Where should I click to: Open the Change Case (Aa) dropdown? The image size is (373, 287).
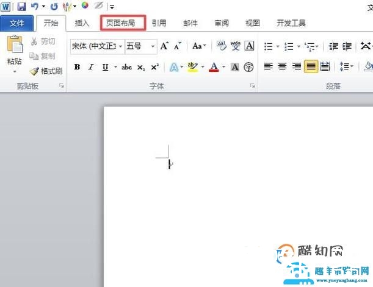coord(199,46)
